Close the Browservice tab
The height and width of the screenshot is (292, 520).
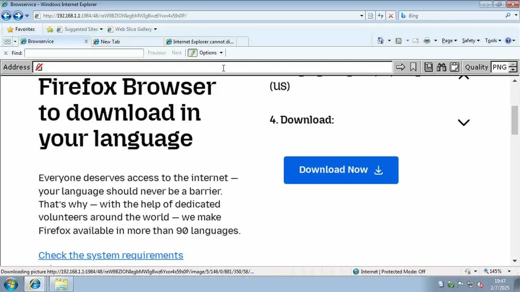pos(86,41)
